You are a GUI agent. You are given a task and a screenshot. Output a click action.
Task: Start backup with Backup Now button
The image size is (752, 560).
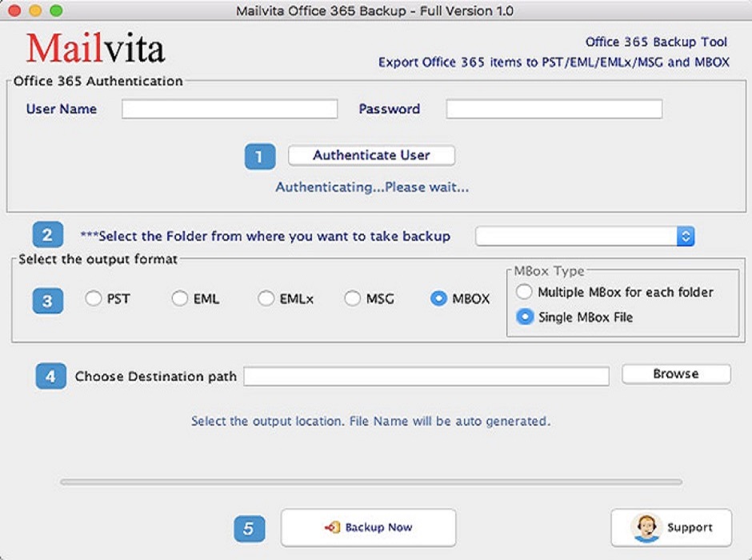pyautogui.click(x=368, y=527)
